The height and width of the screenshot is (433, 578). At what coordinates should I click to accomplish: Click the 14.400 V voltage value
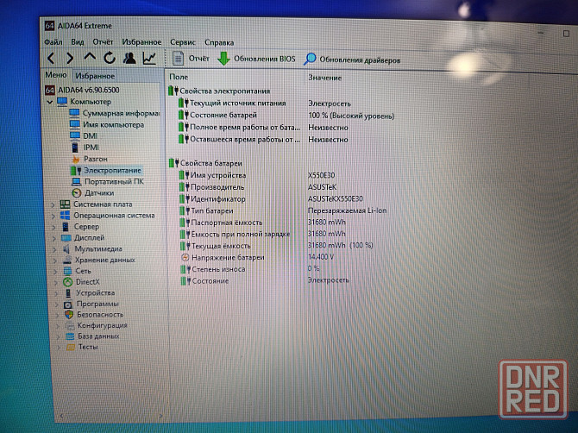(x=321, y=257)
